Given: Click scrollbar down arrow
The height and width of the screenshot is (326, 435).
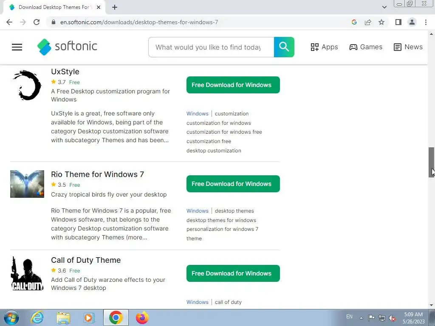Looking at the screenshot, I should point(432,305).
